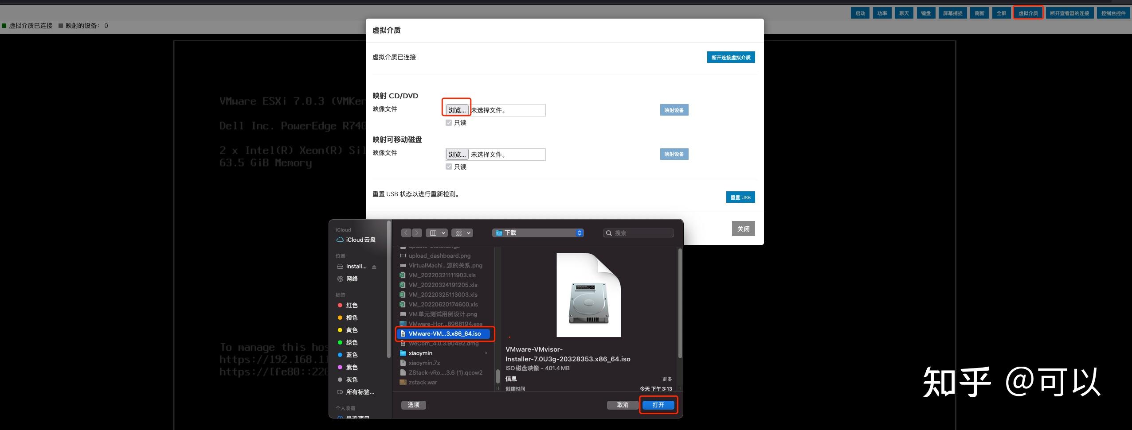Select iCloud云盘 in the sidebar
Image resolution: width=1132 pixels, height=430 pixels.
click(356, 240)
